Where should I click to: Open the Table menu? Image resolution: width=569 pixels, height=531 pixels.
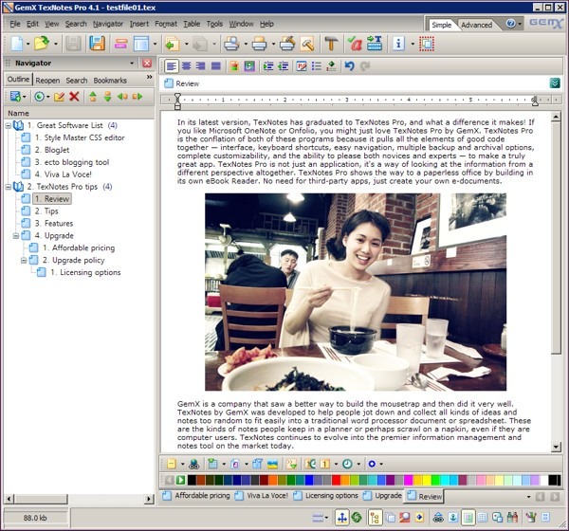192,24
